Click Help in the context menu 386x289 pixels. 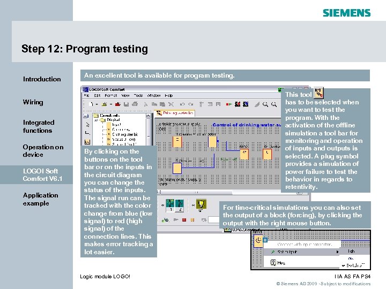pos(281,263)
